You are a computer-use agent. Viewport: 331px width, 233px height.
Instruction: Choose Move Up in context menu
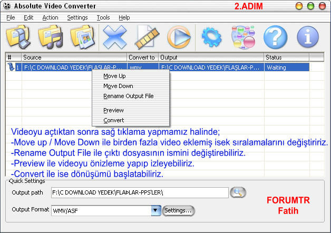(131, 76)
